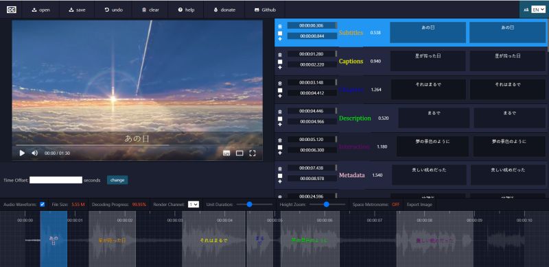549x267 pixels.
Task: Click the open menu item
Action: tap(40, 10)
